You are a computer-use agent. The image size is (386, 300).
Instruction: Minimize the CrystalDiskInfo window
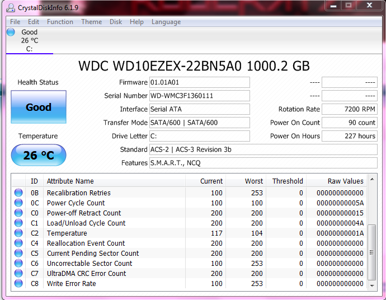(x=333, y=6)
